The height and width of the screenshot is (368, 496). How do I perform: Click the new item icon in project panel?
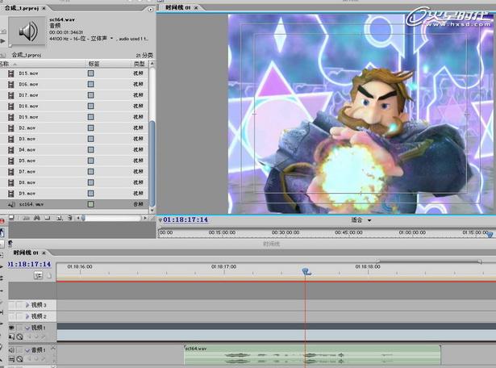[x=59, y=218]
